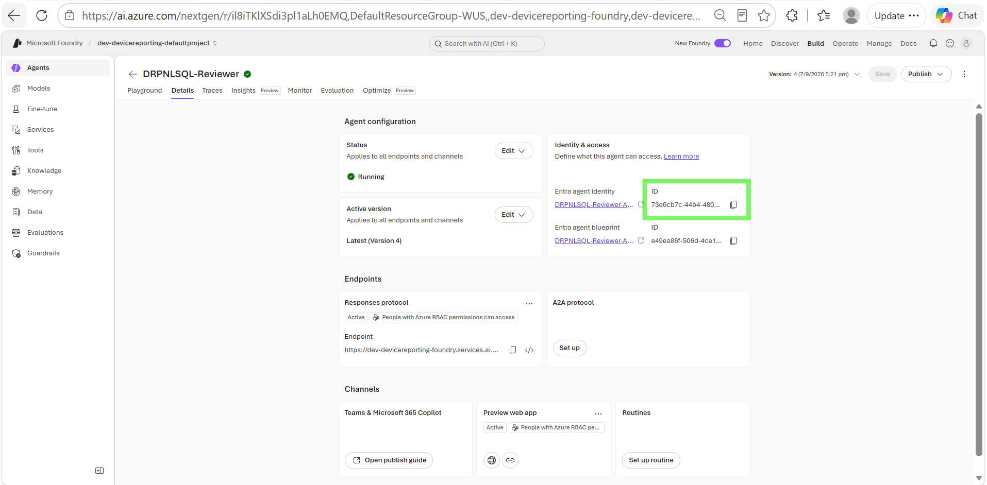Expand the Status Edit dropdown
Viewport: 987px width, 485px height.
coord(514,151)
